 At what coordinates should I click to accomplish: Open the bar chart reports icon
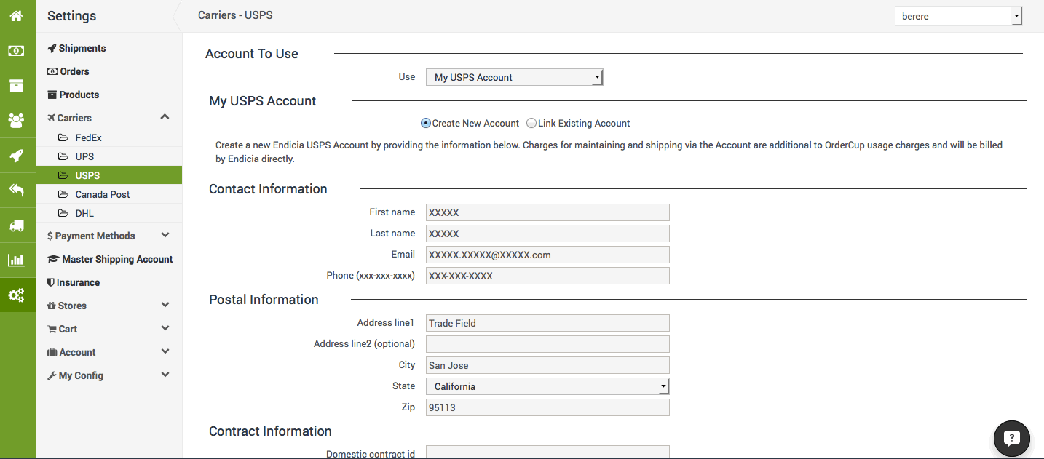pyautogui.click(x=16, y=260)
